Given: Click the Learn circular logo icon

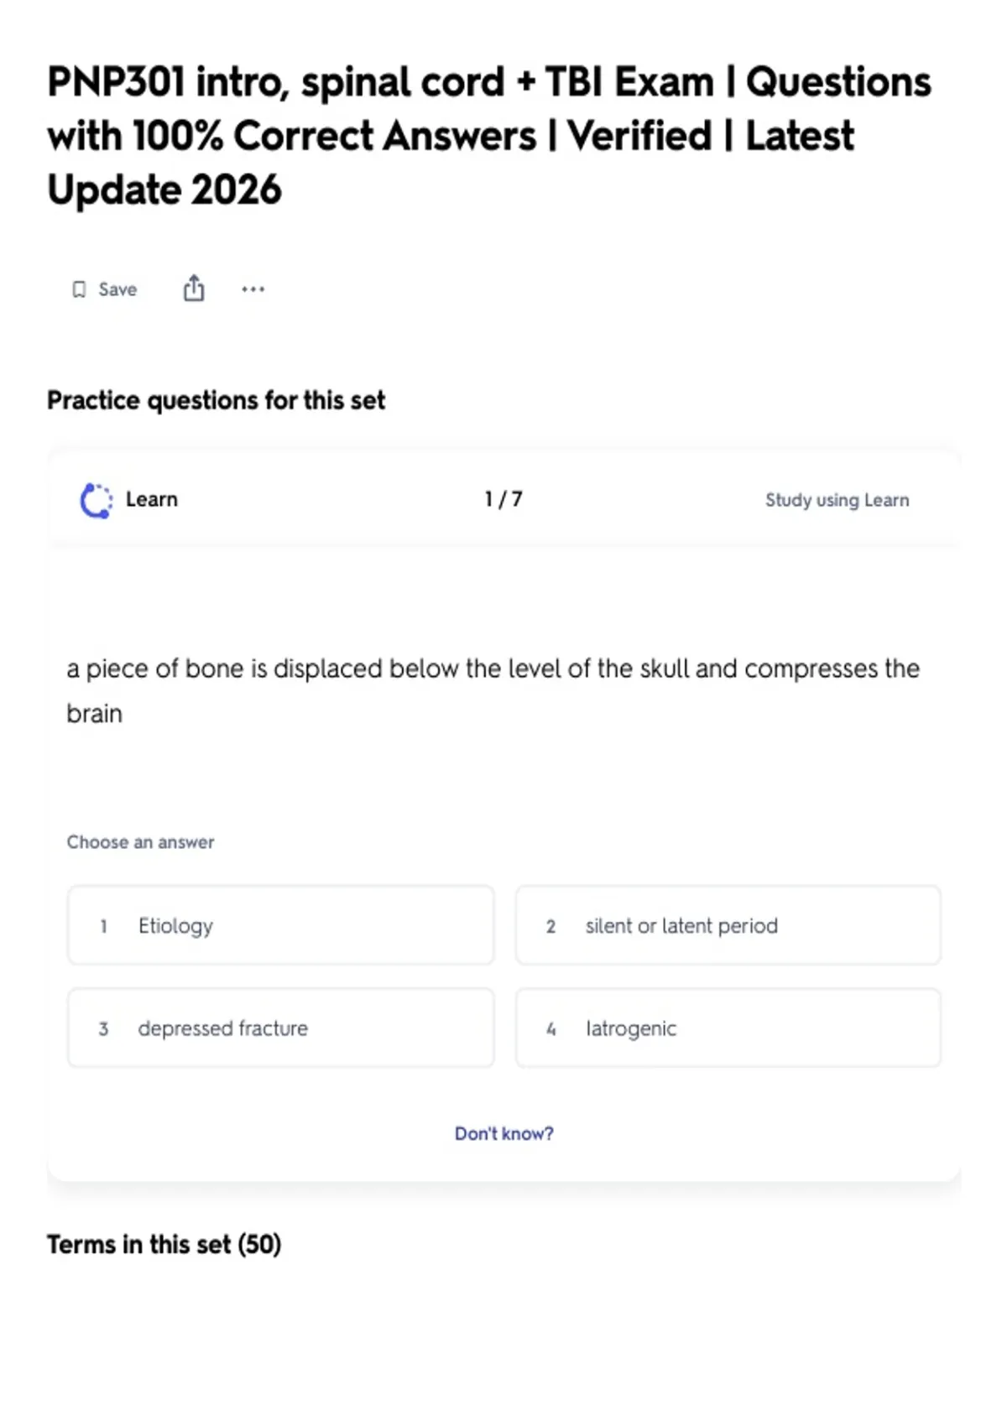Looking at the screenshot, I should [96, 501].
